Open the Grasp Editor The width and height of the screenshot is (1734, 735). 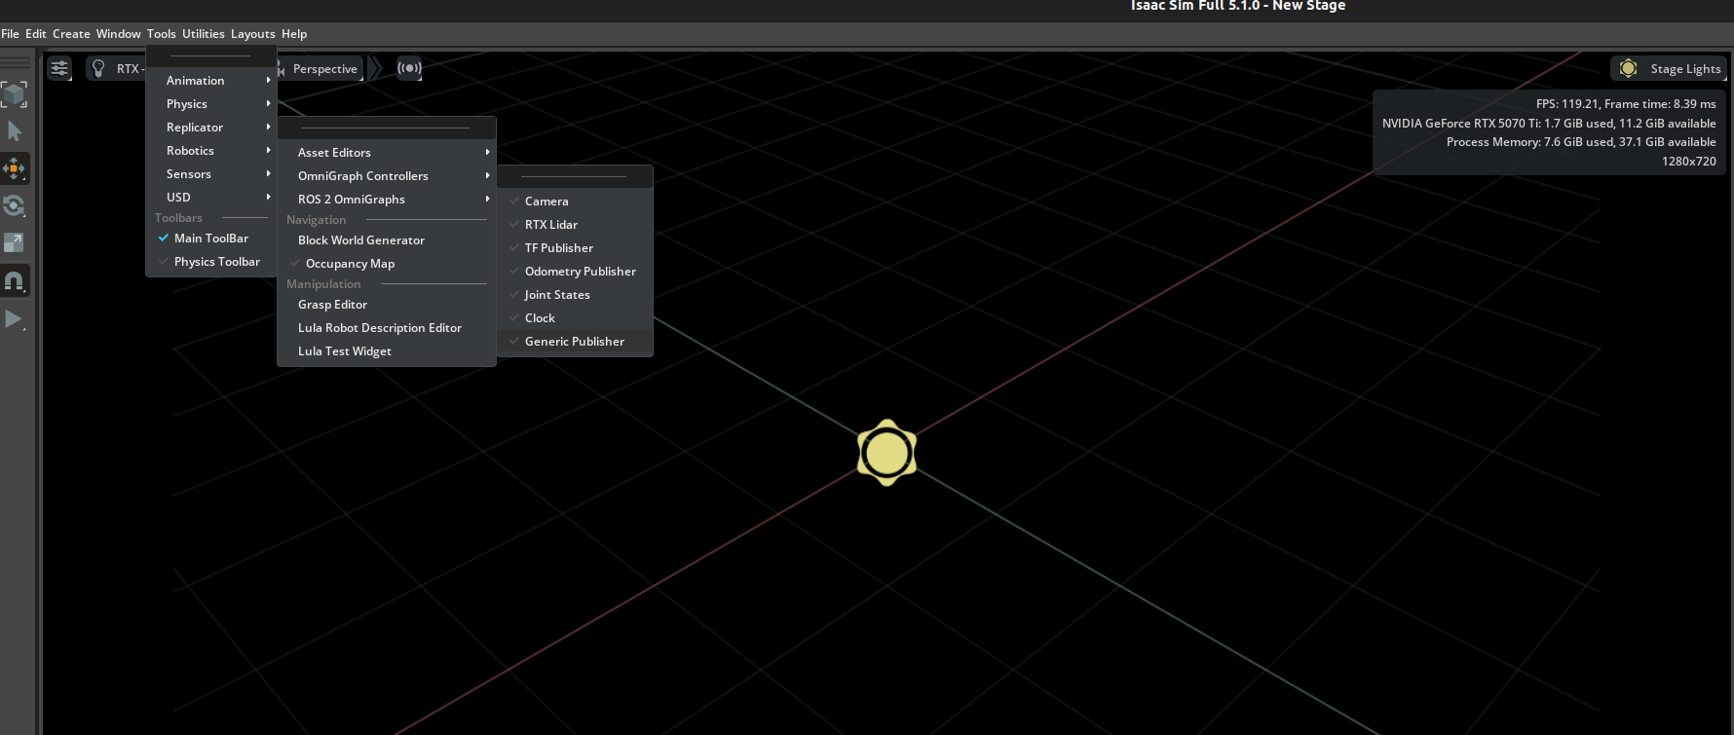coord(332,305)
